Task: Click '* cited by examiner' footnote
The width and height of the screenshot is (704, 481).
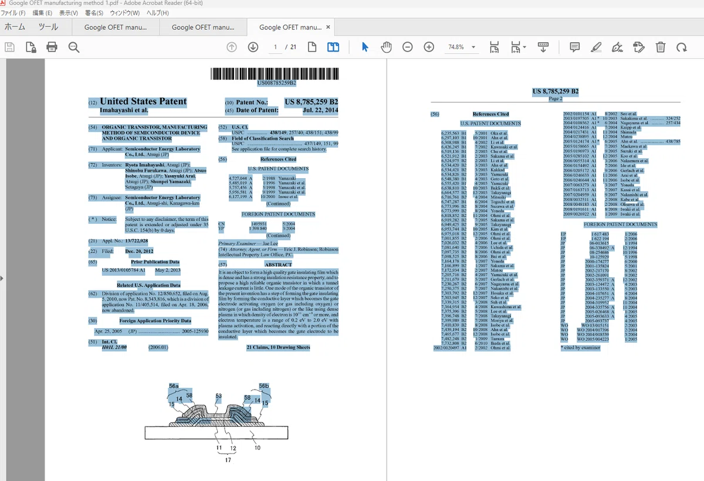Action: click(580, 347)
